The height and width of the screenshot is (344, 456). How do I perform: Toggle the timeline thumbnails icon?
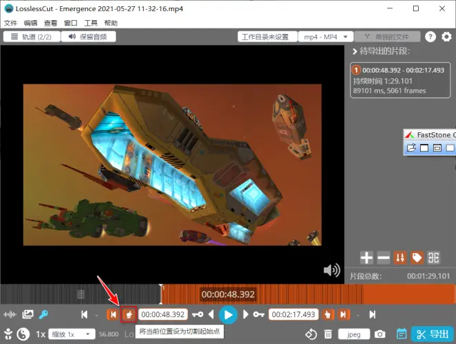tap(28, 314)
